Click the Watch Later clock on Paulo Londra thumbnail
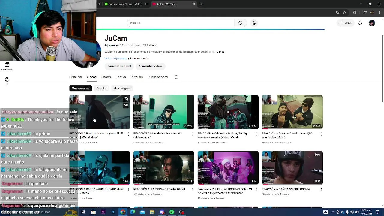The height and width of the screenshot is (216, 384). click(x=126, y=99)
